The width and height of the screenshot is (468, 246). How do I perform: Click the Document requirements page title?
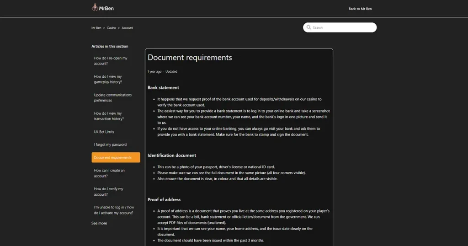click(x=190, y=57)
